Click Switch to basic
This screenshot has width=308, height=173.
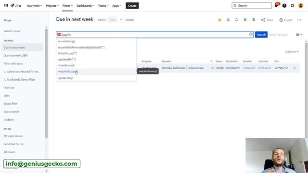tap(278, 35)
